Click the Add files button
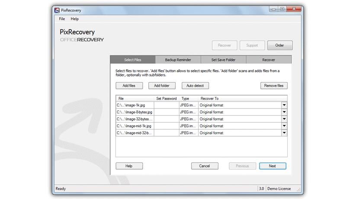 [x=129, y=86]
